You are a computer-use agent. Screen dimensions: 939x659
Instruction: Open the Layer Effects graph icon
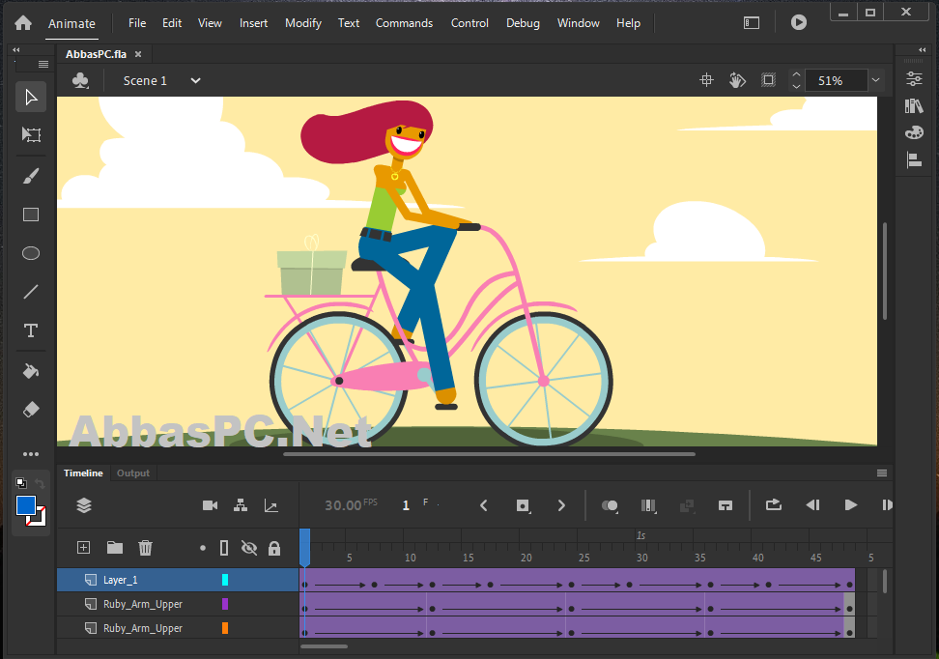tap(271, 505)
